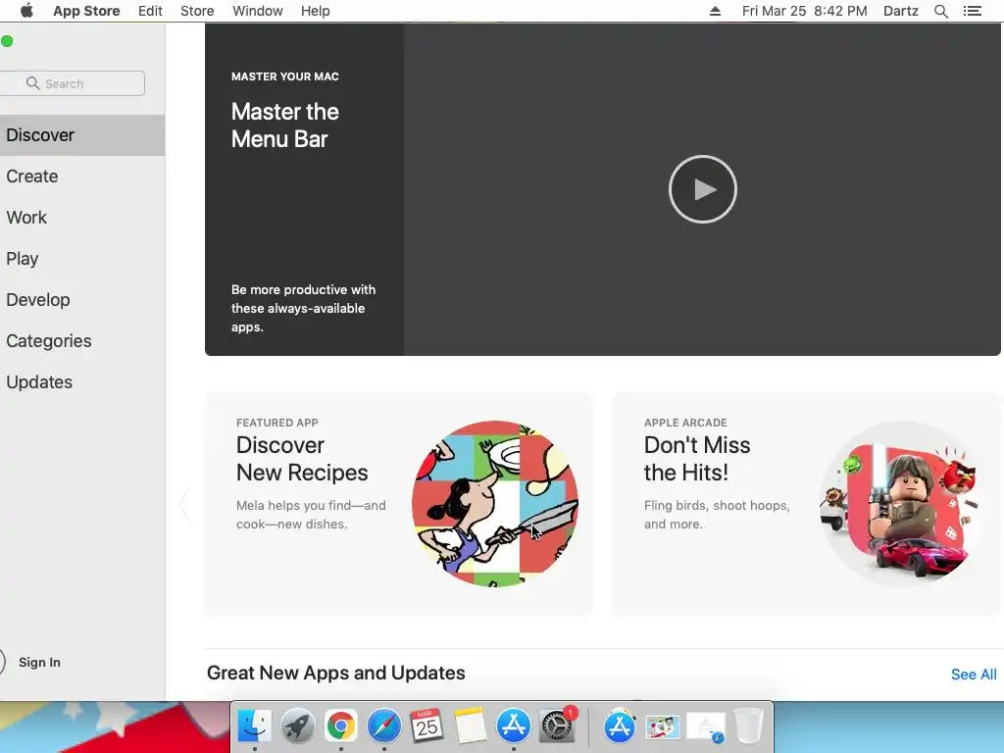Open the Apple menu
The width and height of the screenshot is (1004, 753).
click(x=26, y=11)
